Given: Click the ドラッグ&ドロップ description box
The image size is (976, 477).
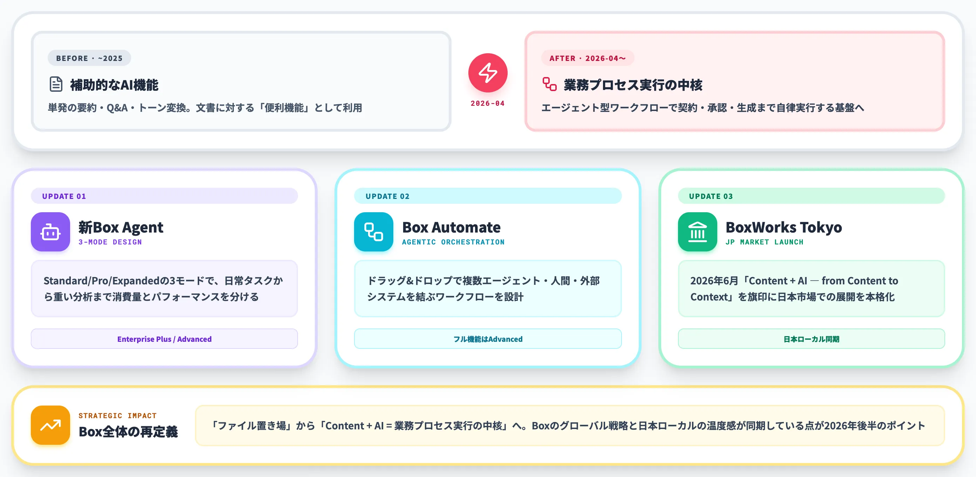Looking at the screenshot, I should coord(488,289).
